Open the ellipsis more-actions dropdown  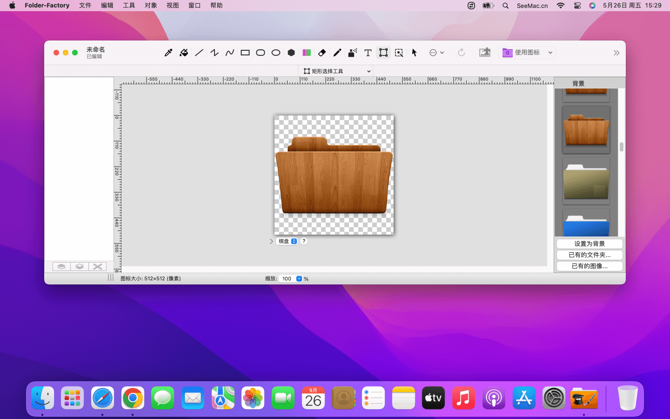coord(436,53)
